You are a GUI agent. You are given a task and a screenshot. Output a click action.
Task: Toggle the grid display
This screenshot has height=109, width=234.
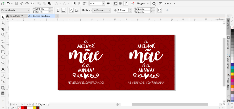120,3
